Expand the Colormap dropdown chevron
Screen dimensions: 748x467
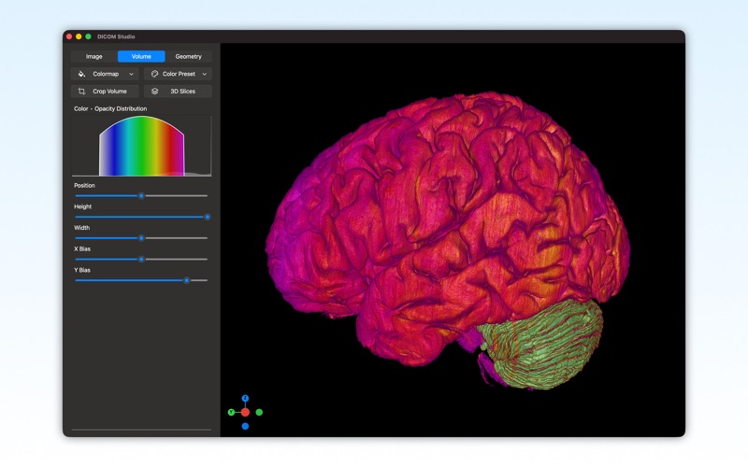pos(131,74)
